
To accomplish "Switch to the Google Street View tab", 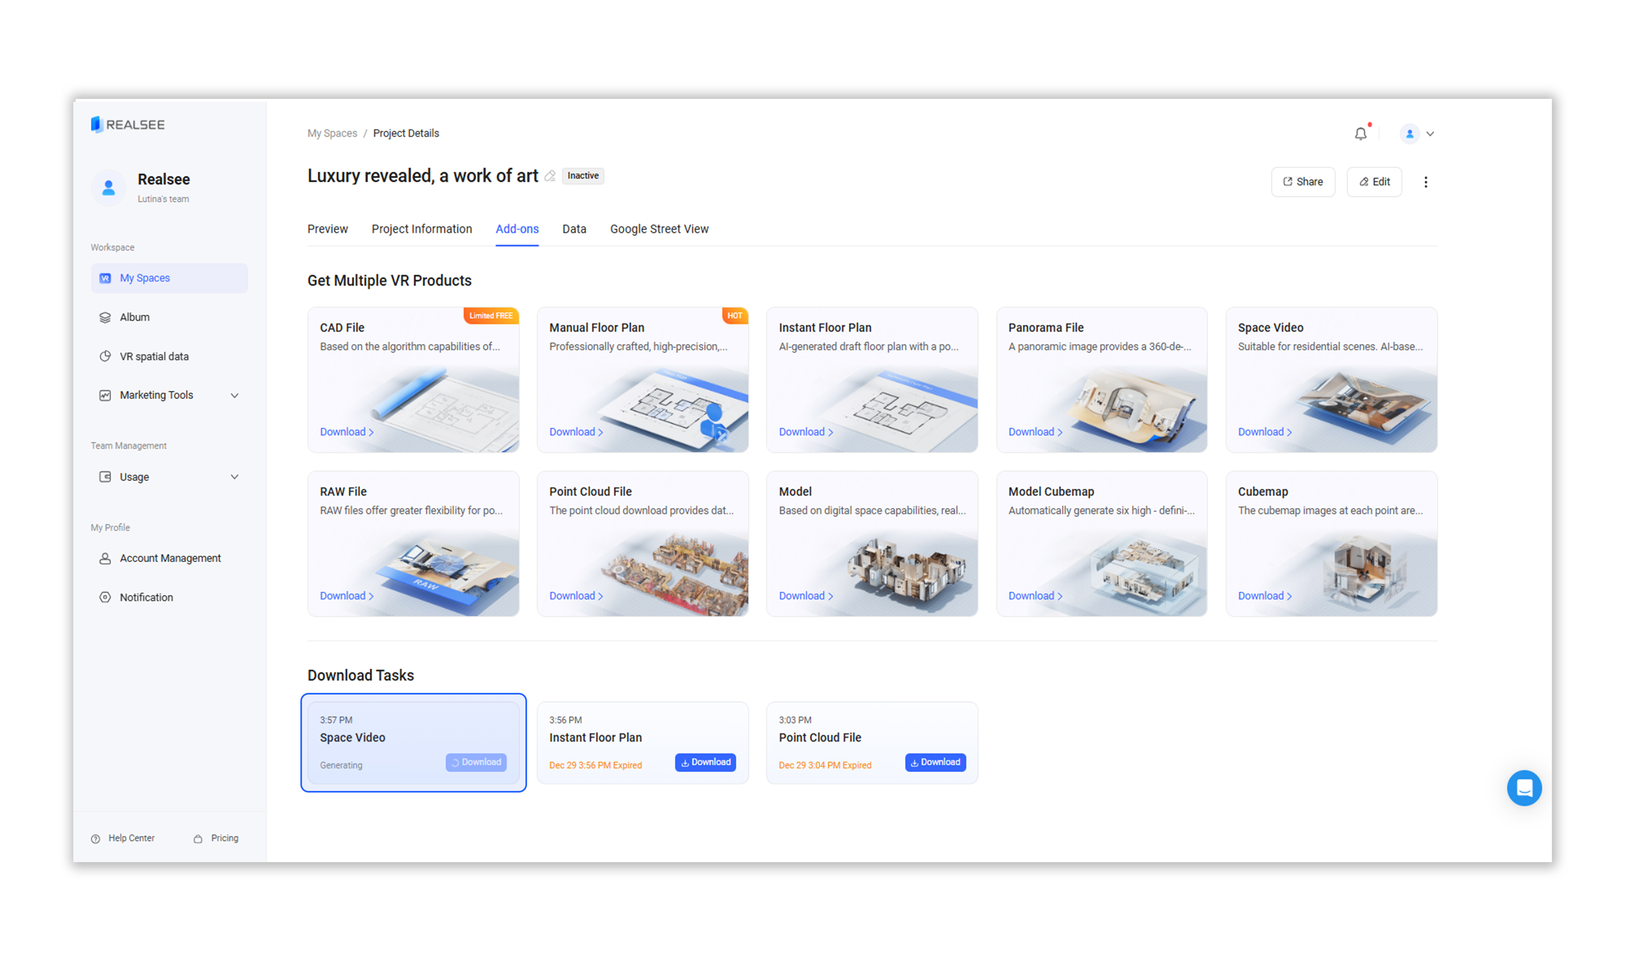I will point(659,229).
